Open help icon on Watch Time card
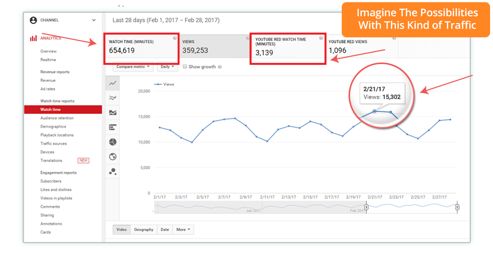The height and width of the screenshot is (254, 493). click(175, 38)
